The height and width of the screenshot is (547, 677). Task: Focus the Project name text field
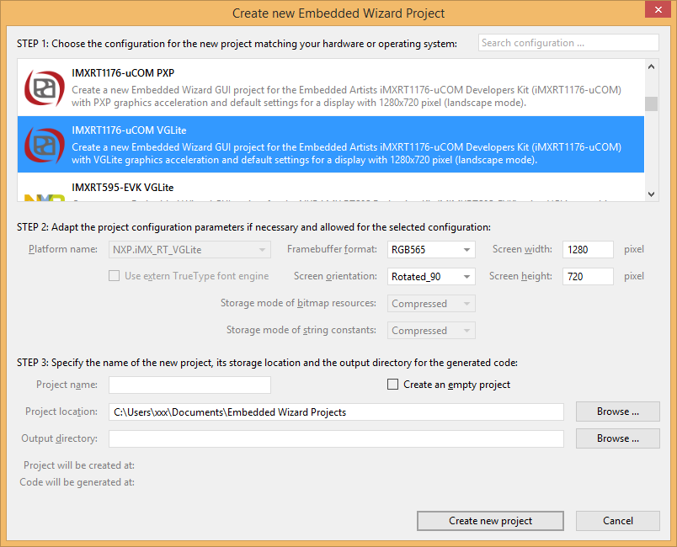coord(189,385)
